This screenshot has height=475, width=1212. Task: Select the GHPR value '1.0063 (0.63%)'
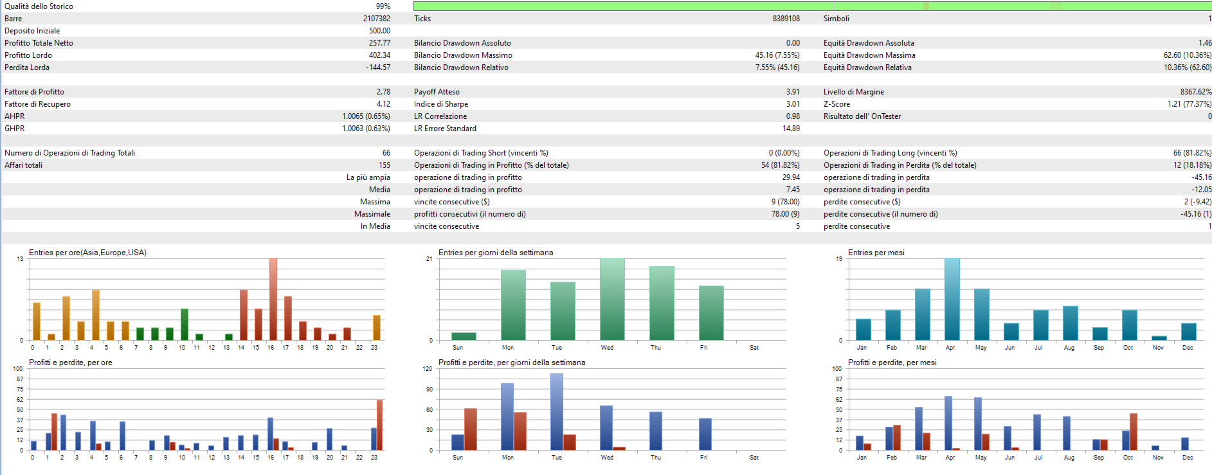tap(366, 129)
